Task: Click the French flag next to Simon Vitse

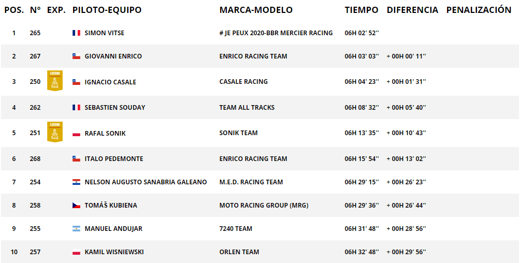Action: [x=76, y=33]
